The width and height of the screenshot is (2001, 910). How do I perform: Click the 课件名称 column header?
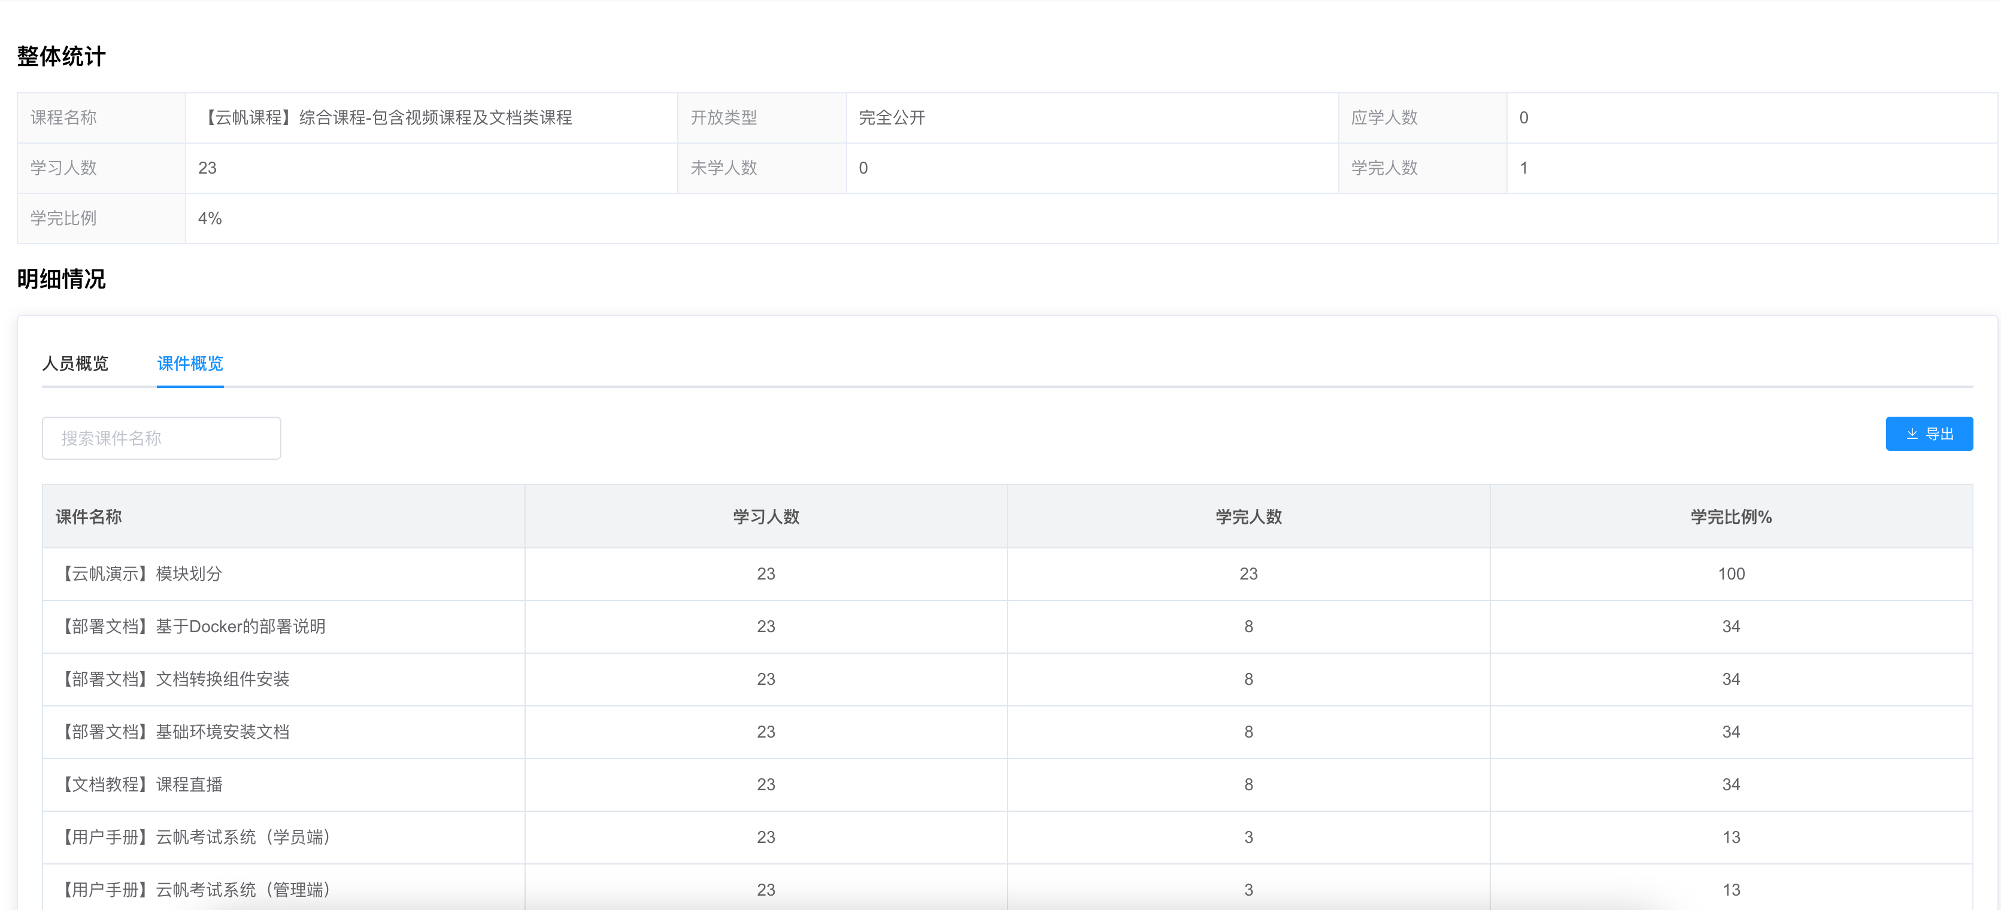pos(284,517)
